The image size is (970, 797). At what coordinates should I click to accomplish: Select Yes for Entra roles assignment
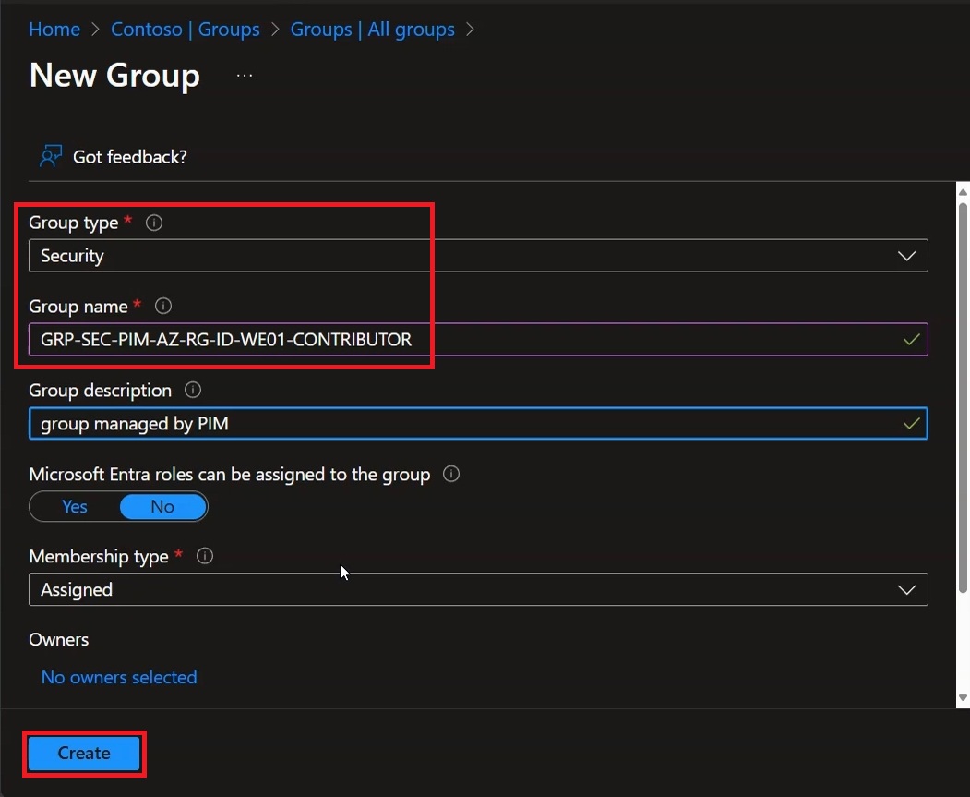(74, 507)
